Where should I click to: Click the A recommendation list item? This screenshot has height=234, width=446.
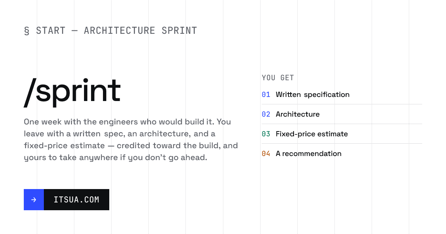point(342,154)
